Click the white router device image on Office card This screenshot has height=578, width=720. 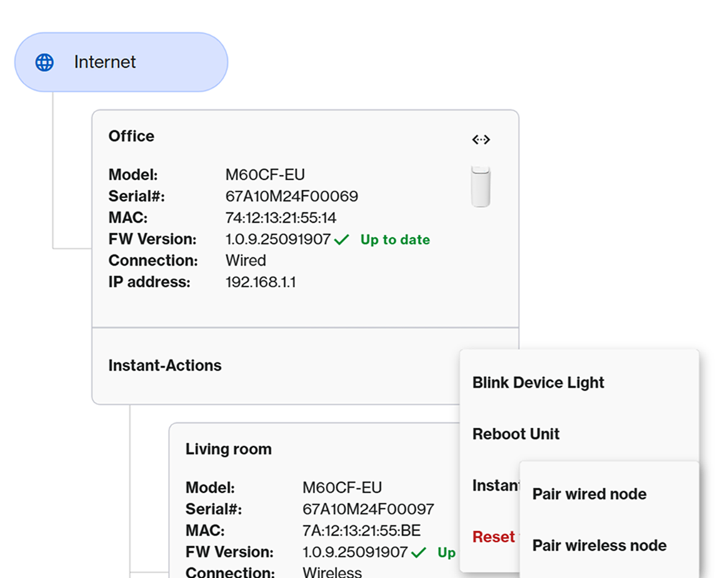(x=481, y=185)
